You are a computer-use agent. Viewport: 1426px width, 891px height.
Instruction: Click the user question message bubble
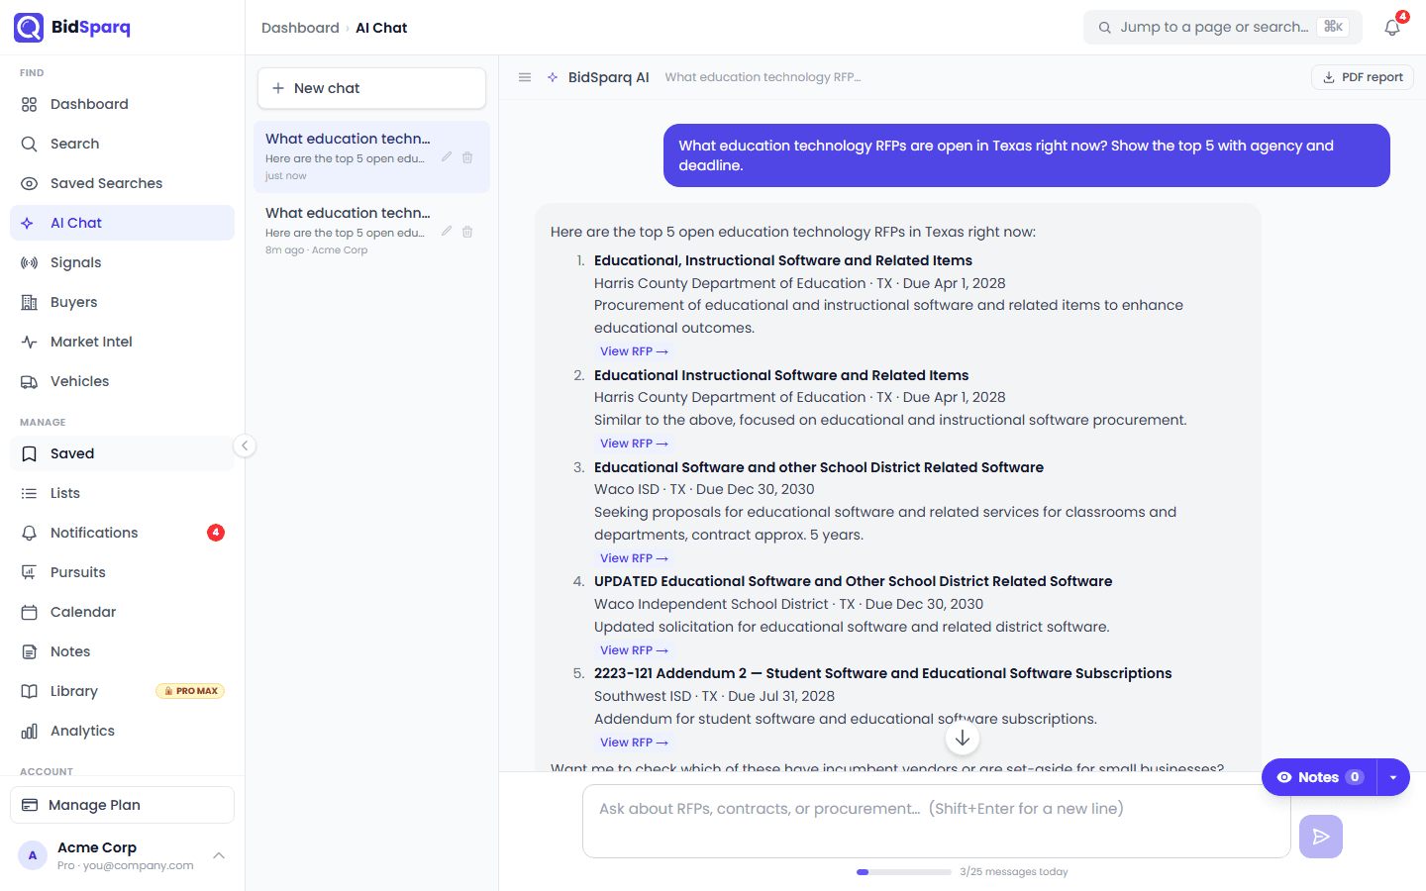pyautogui.click(x=1027, y=155)
